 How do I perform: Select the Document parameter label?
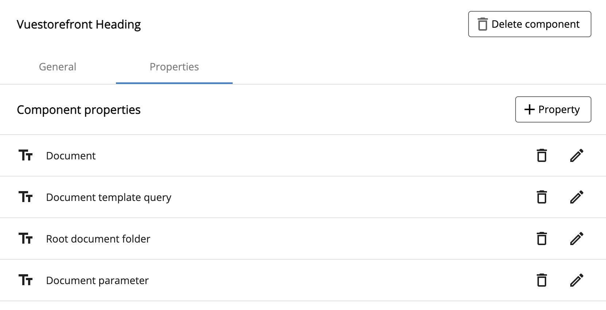point(97,280)
